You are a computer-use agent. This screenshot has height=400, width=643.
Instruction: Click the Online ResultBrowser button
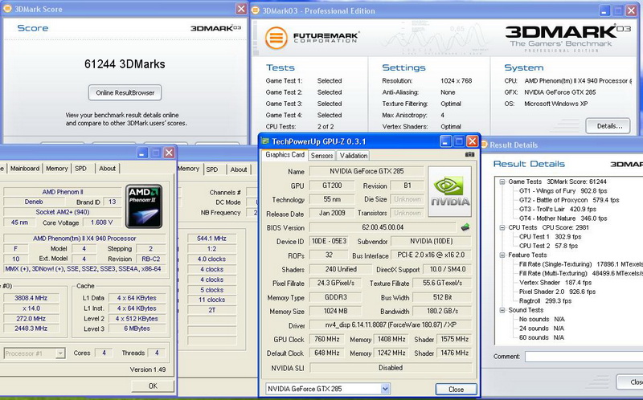[125, 92]
